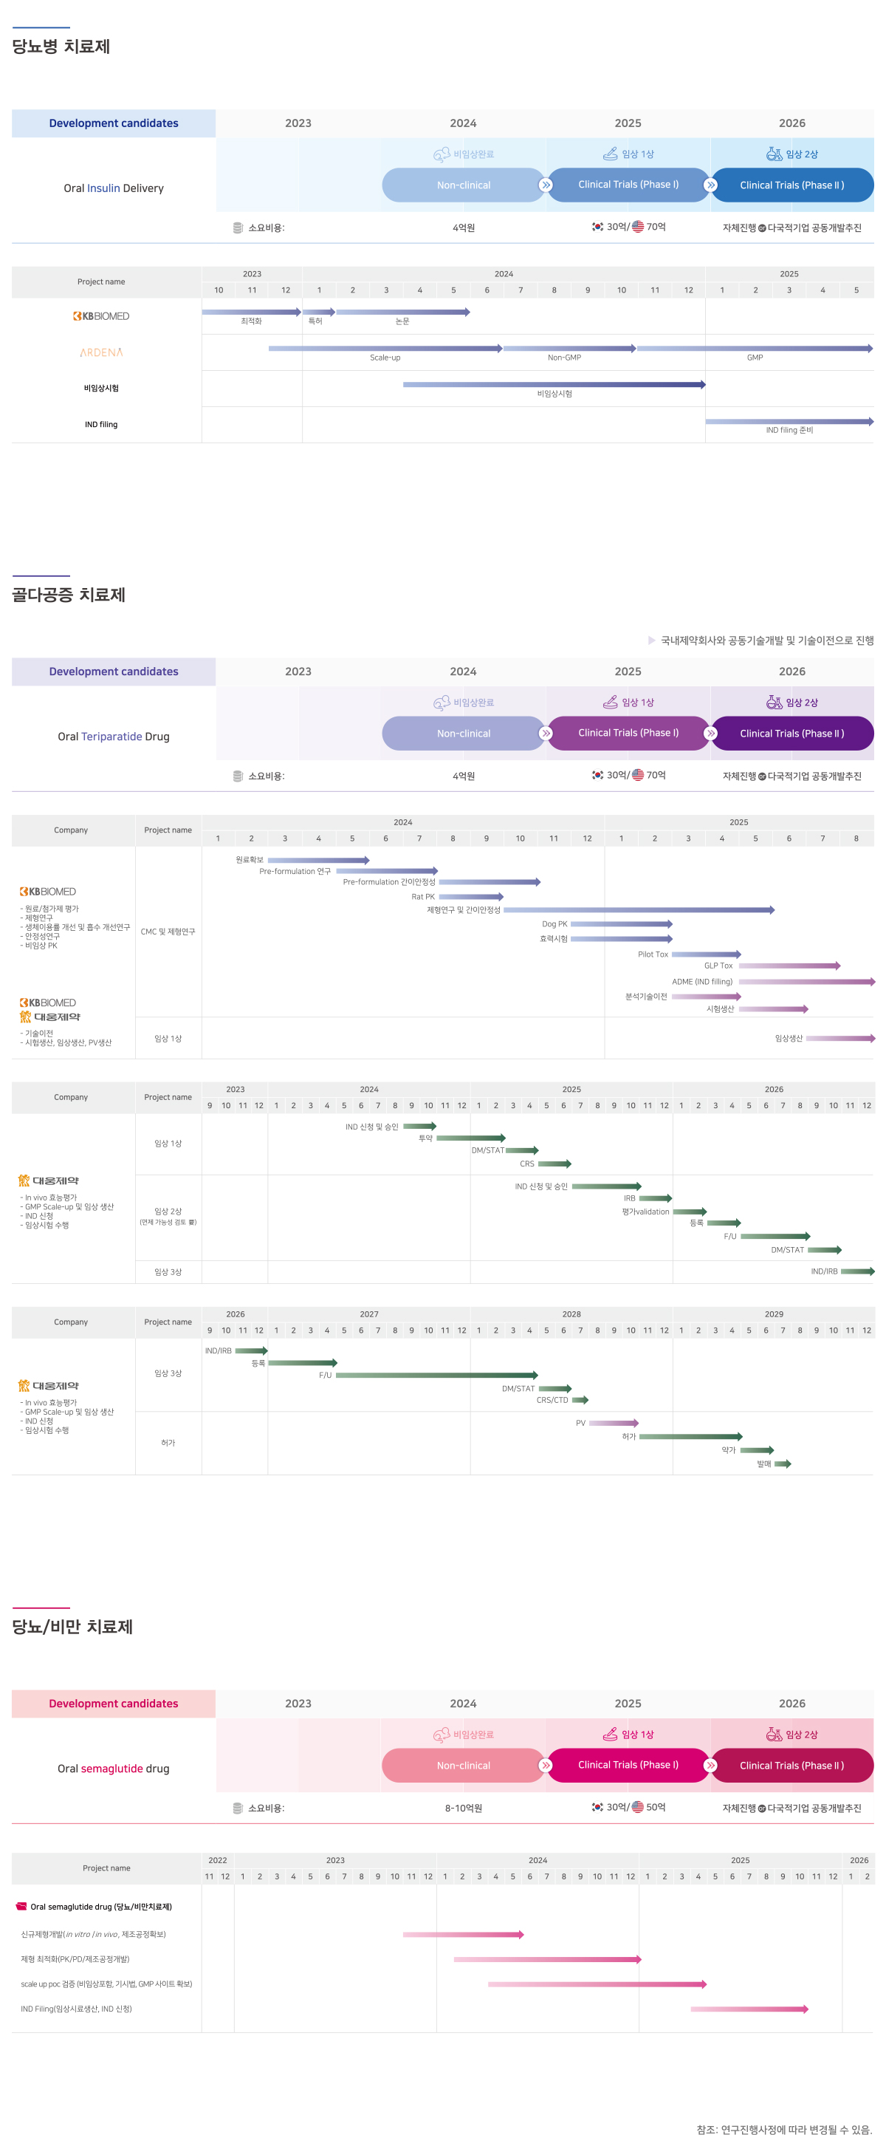Select the Non-clinical pill for Oral semaglutide
Image resolution: width=886 pixels, height=2135 pixels.
463,1766
